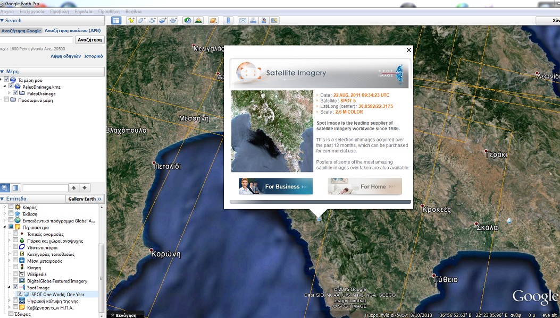560x318 pixels.
Task: Open the 'Προσθήκη' menu
Action: [x=108, y=11]
